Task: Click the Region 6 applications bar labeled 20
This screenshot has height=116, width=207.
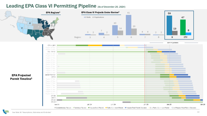Action: tap(134, 32)
